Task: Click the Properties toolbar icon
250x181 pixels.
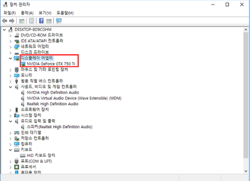Action: tap(31, 21)
